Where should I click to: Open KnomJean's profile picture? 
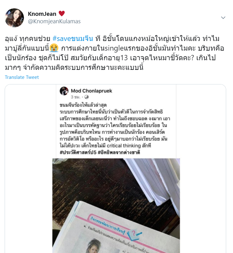15,18
